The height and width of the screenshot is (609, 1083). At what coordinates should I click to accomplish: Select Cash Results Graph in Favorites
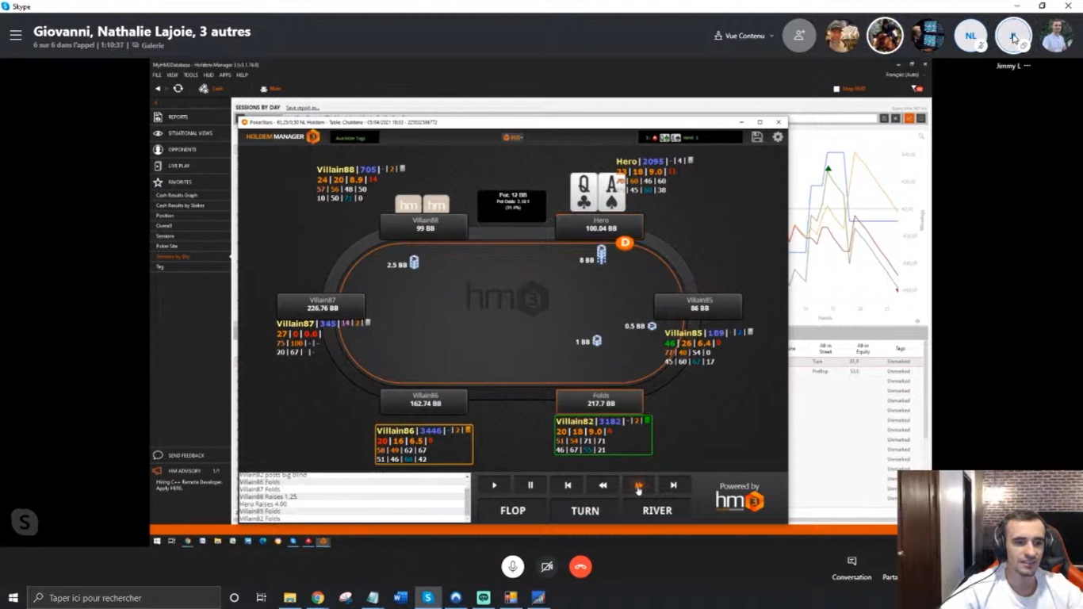pyautogui.click(x=177, y=195)
